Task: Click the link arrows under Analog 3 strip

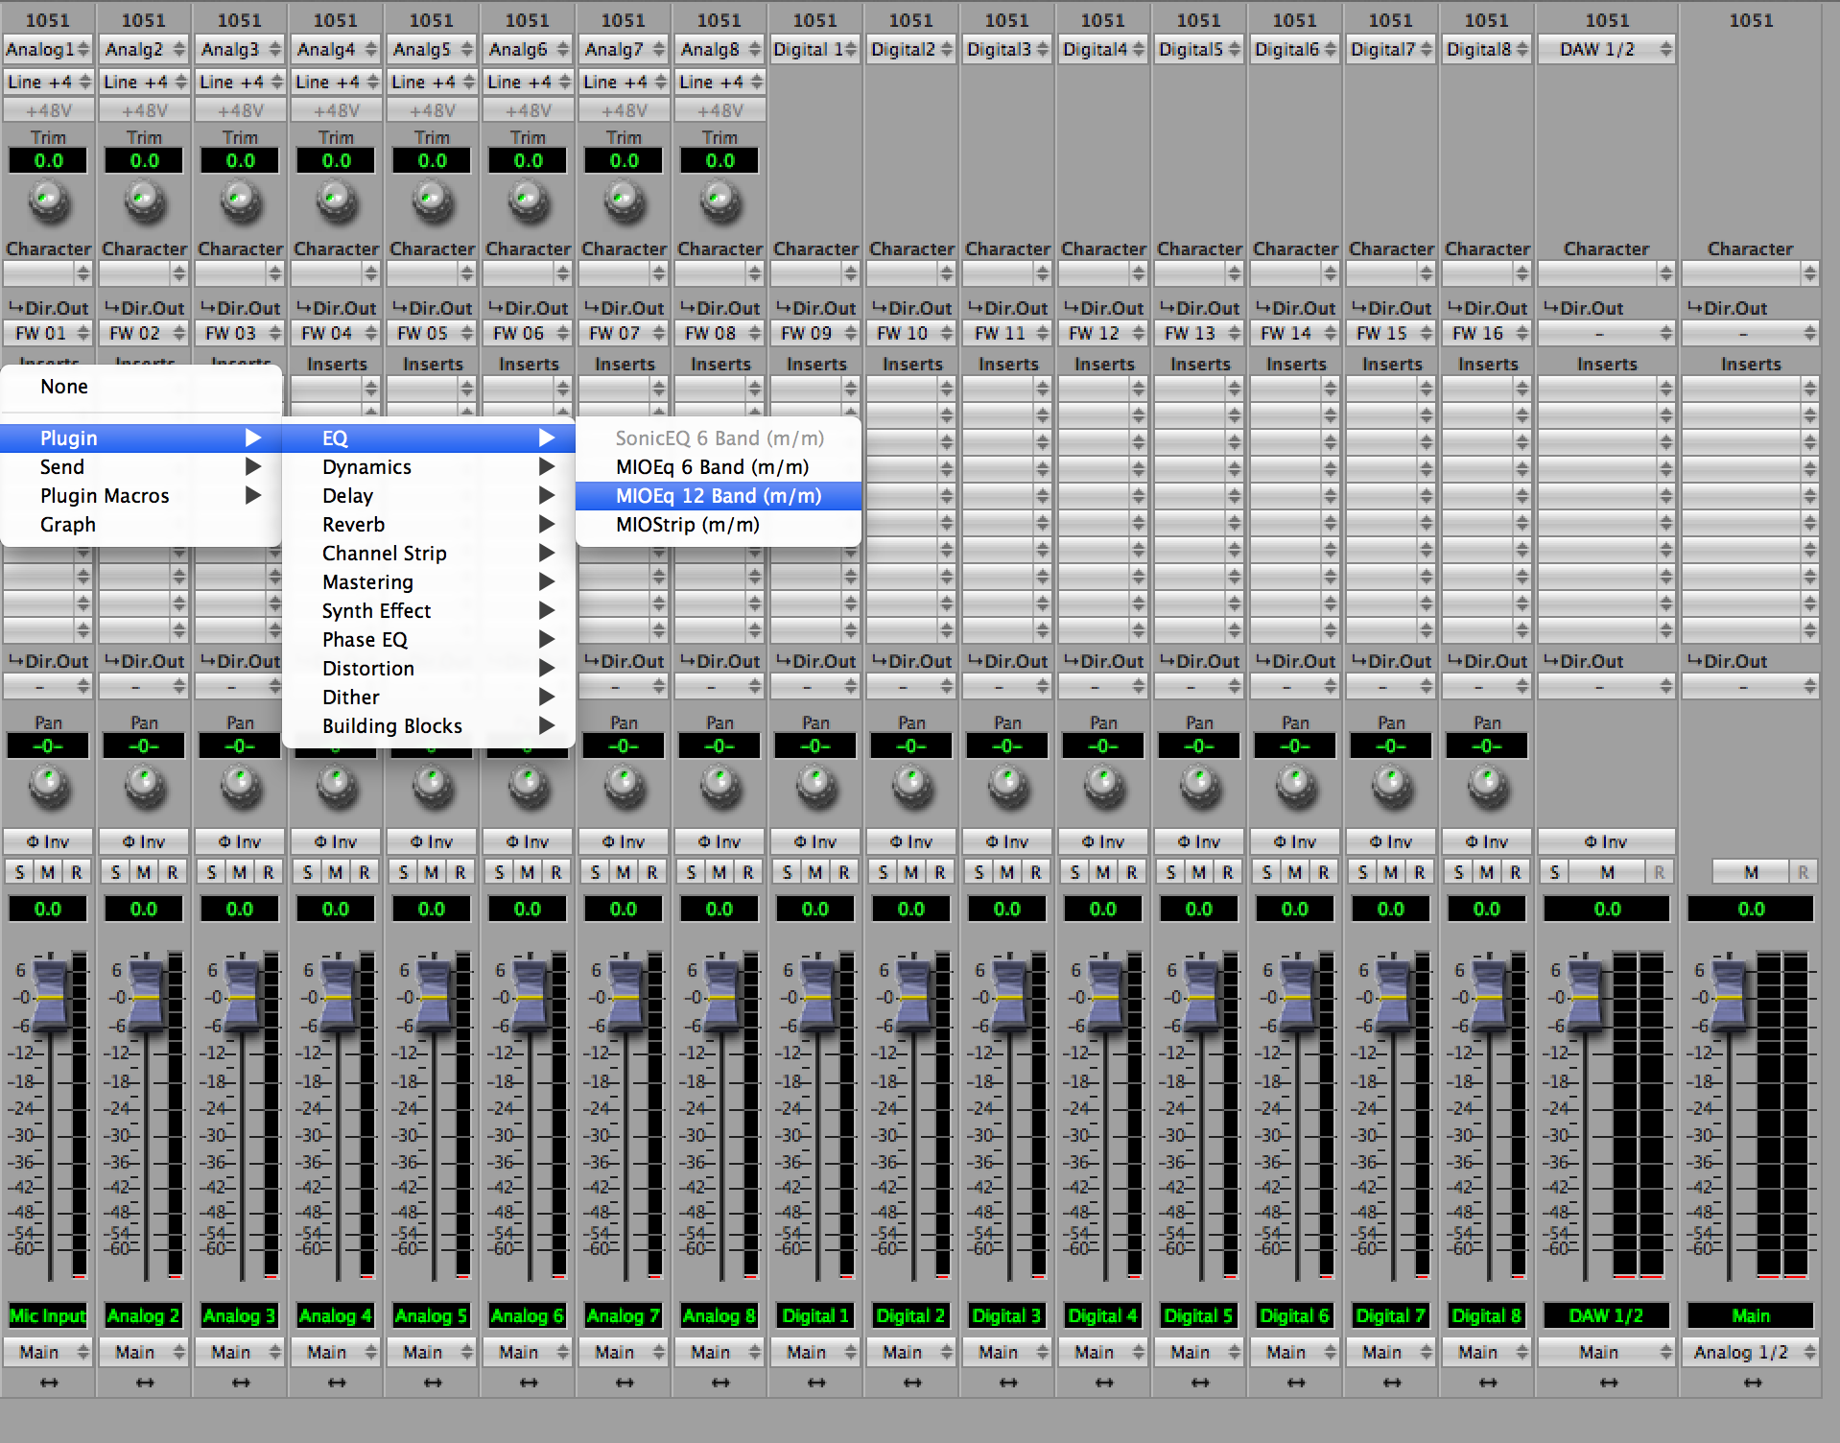Action: point(241,1383)
